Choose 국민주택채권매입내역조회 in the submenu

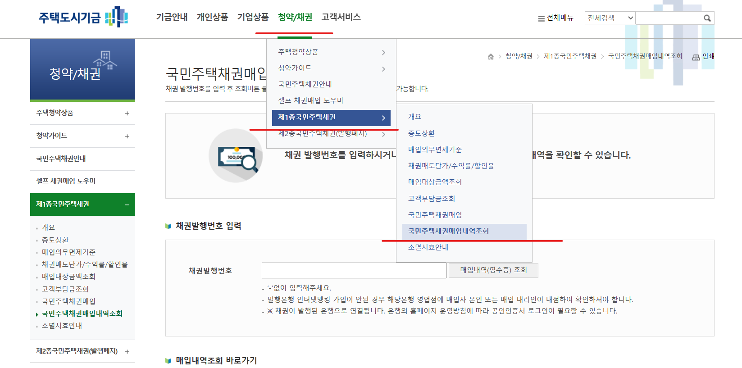(464, 232)
